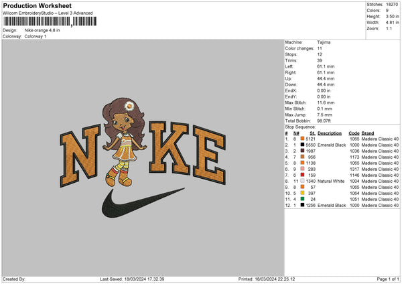This screenshot has width=402, height=284.
Task: Click thread code 1051 in stop row 11
Action: tap(354, 199)
